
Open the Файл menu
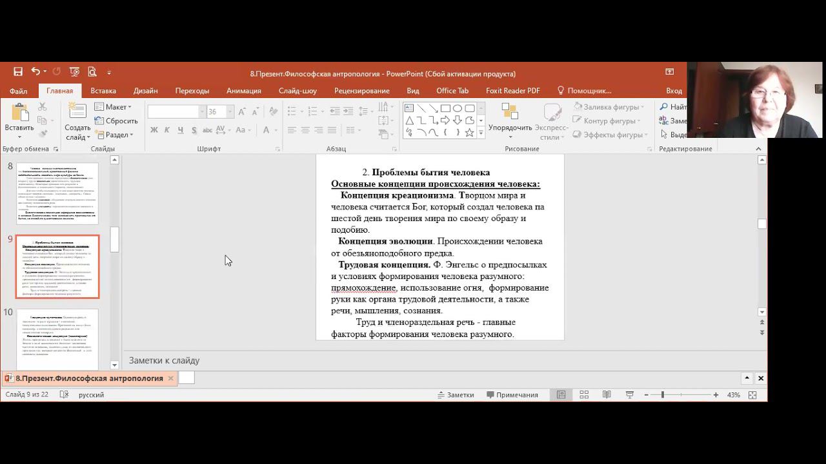[18, 91]
